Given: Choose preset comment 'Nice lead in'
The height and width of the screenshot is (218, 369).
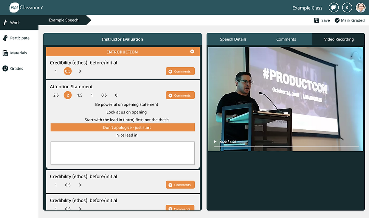Looking at the screenshot, I should point(127,135).
